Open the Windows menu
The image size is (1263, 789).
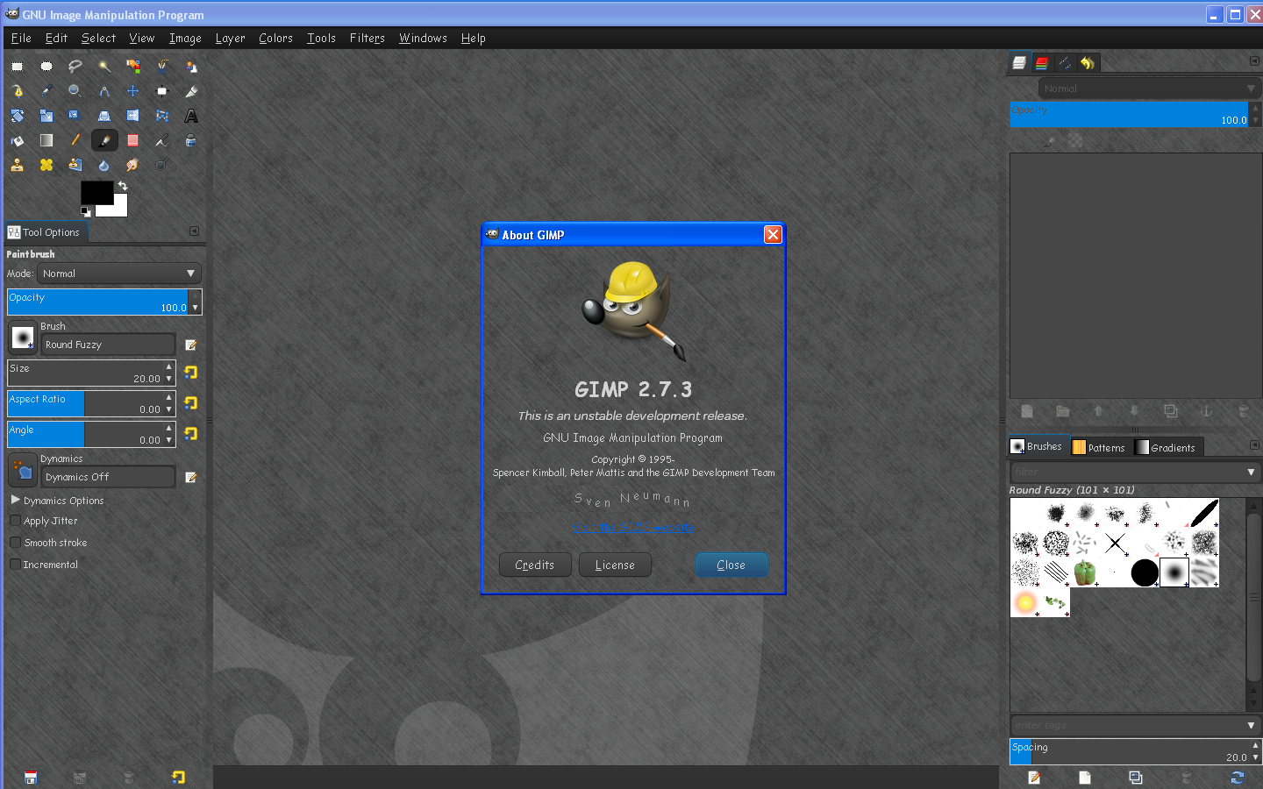point(423,38)
